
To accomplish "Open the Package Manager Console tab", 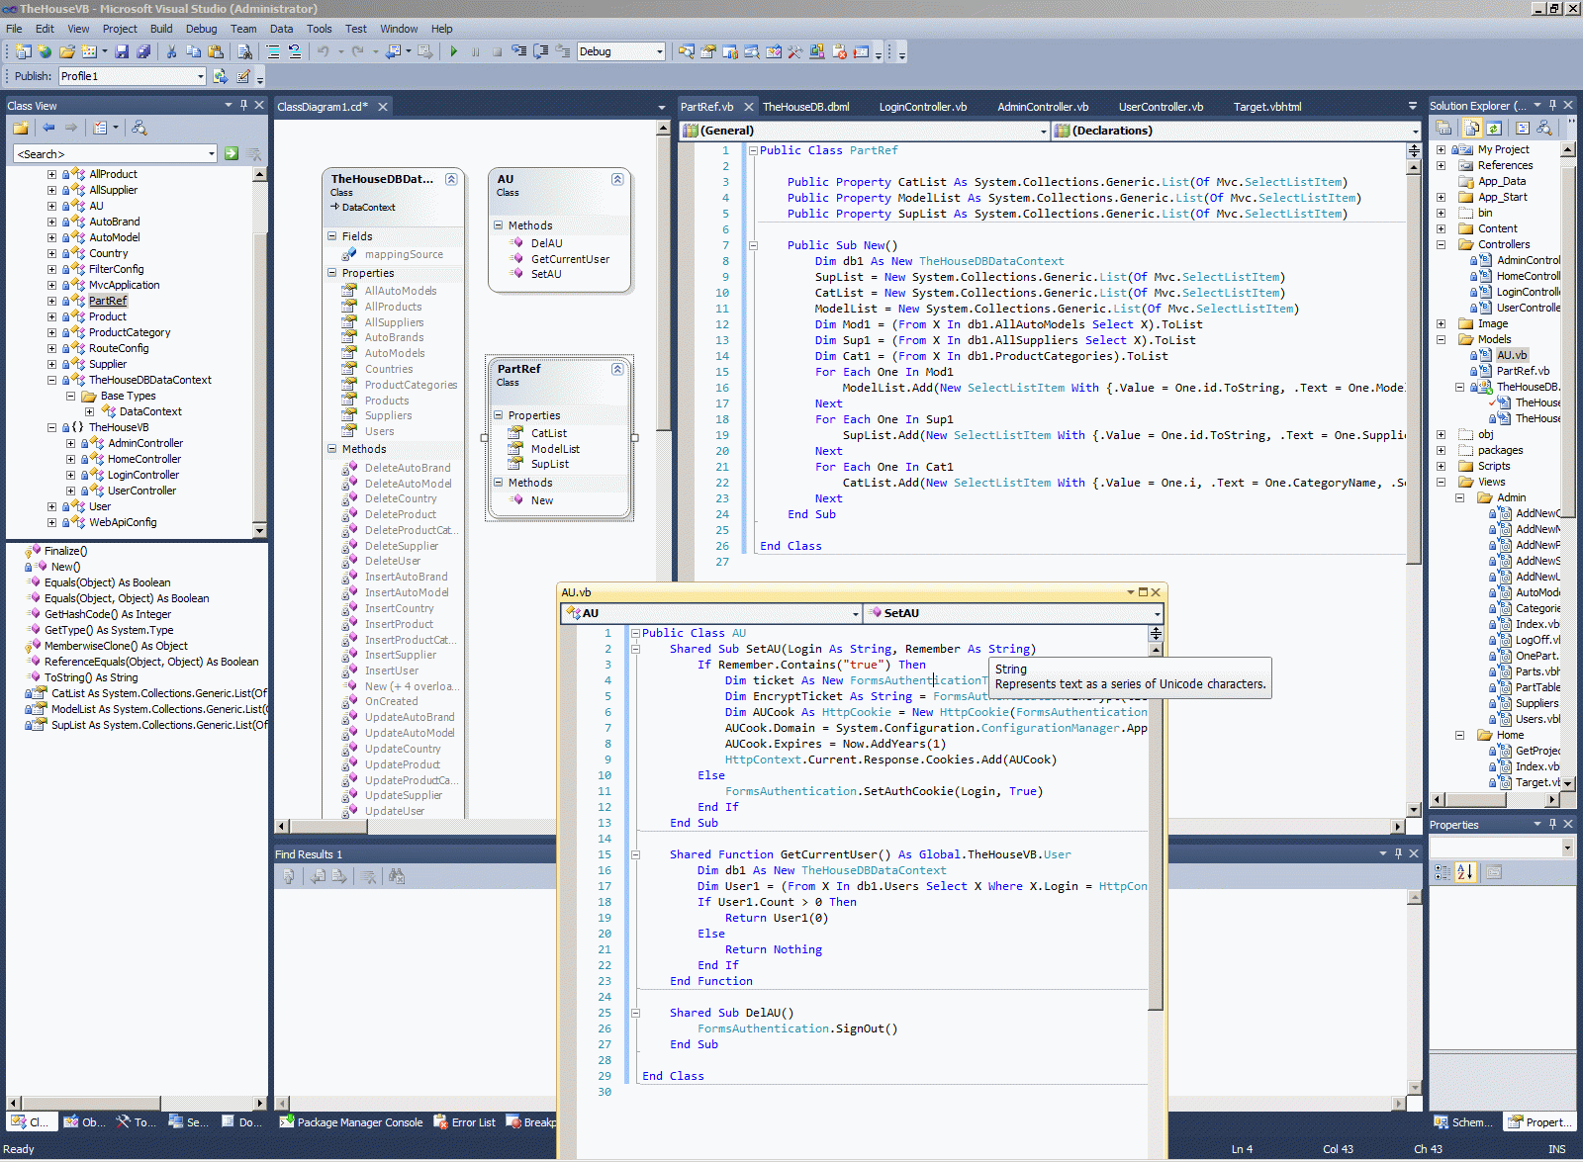I will 351,1122.
